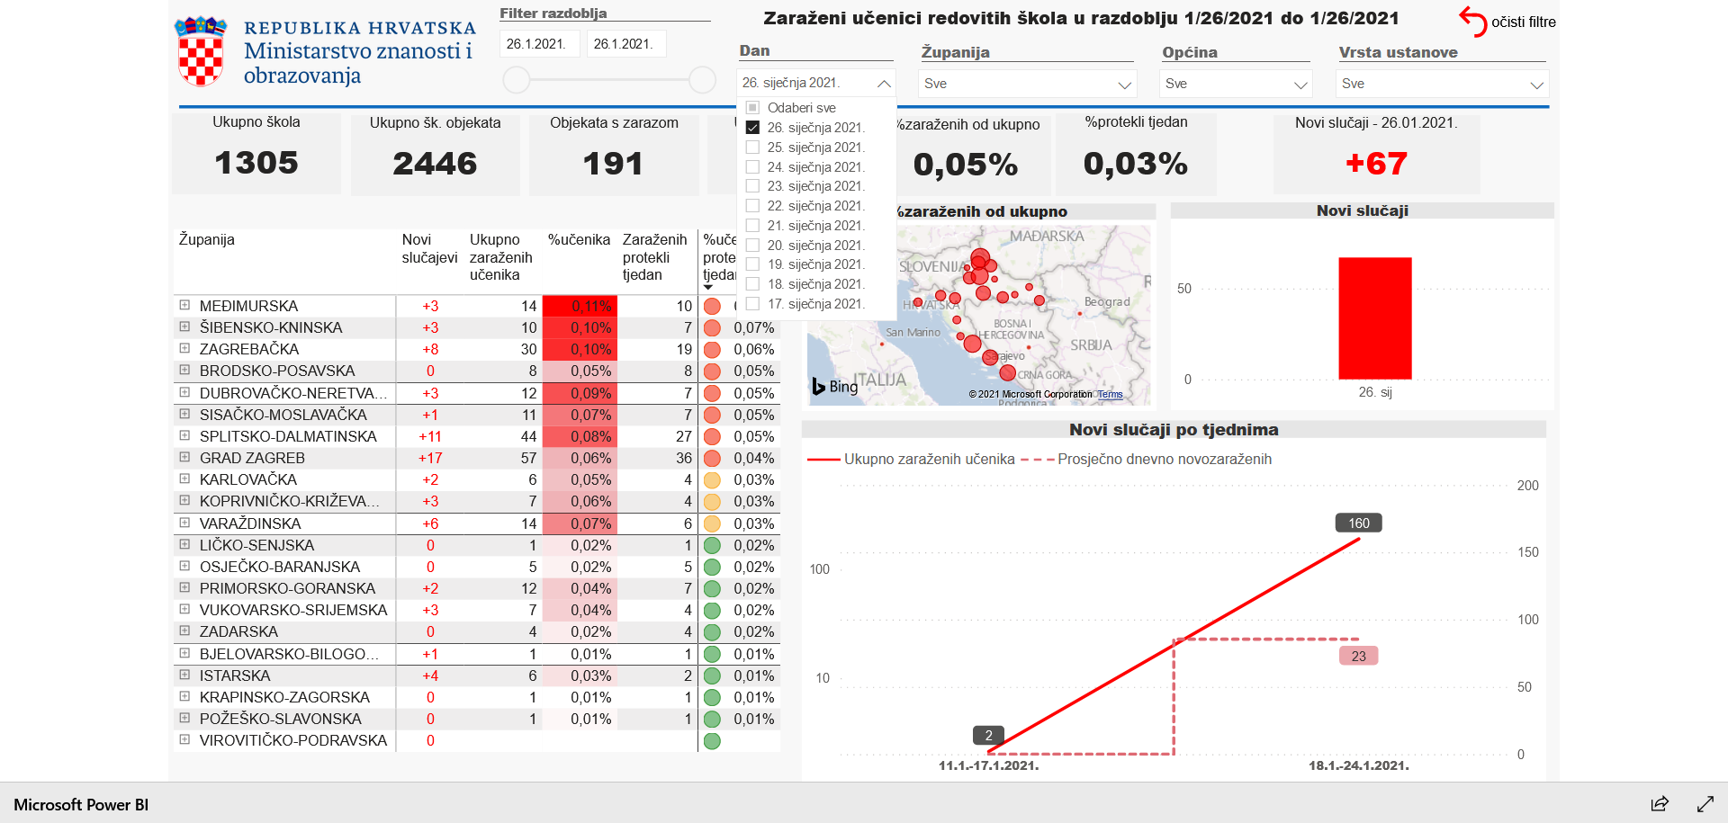Click the yellow status circle in KARLOVAČKA row
This screenshot has width=1728, height=823.
click(712, 479)
